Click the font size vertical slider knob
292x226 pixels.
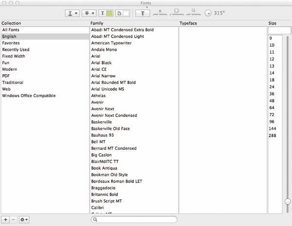pyautogui.click(x=288, y=201)
